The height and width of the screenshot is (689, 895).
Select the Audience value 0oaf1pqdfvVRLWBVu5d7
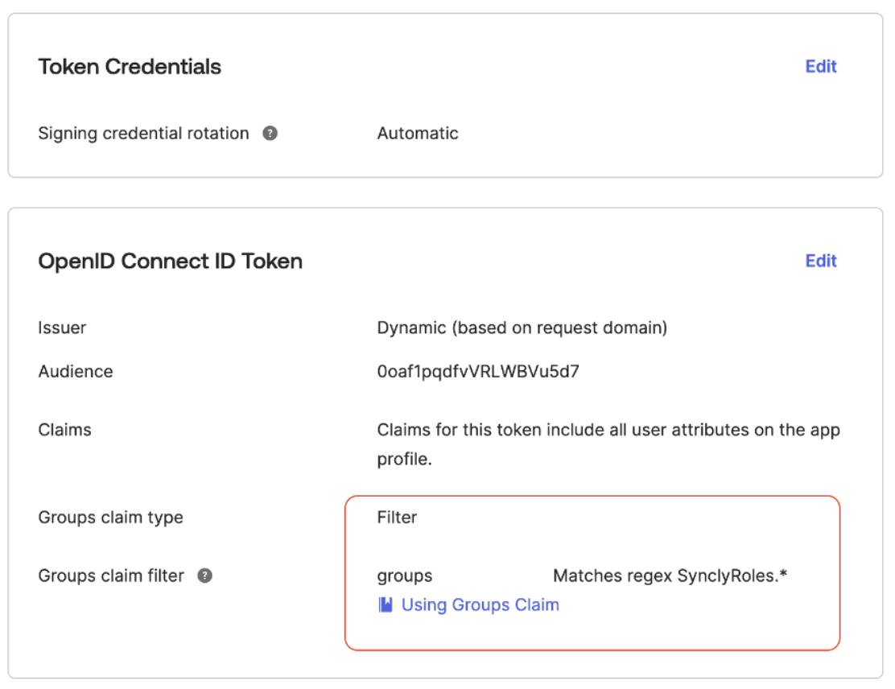[478, 372]
